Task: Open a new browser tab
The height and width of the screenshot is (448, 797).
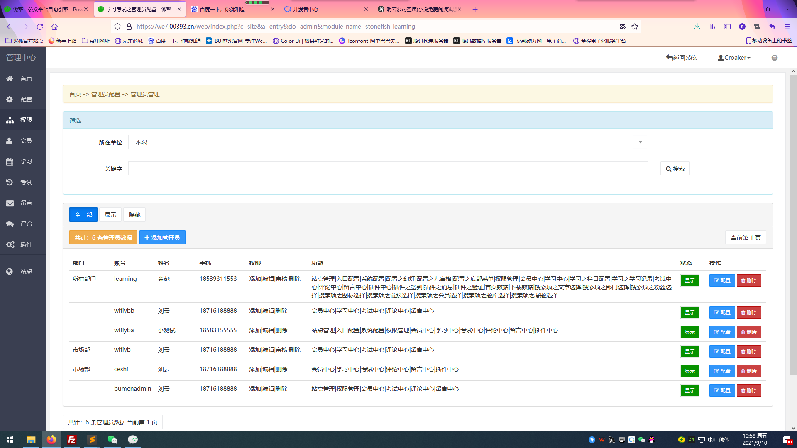Action: click(475, 9)
